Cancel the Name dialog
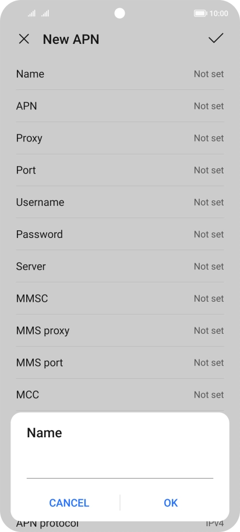Screen dimensions: 240x532 tap(69, 503)
